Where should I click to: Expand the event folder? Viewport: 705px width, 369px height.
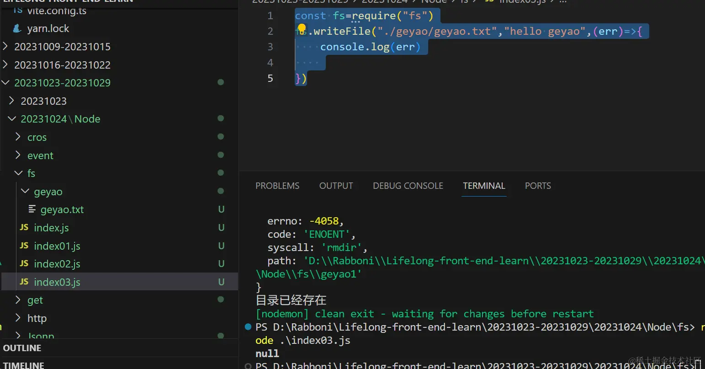point(18,155)
